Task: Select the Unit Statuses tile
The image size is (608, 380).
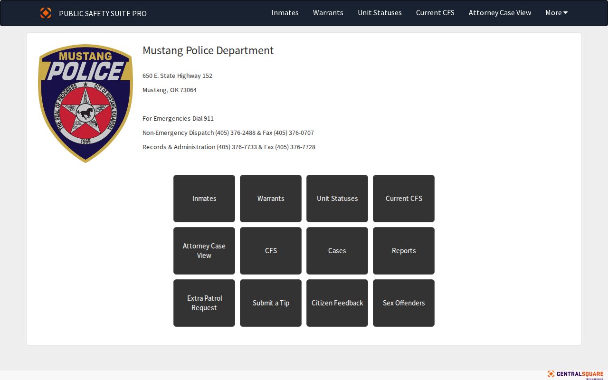Action: 337,199
